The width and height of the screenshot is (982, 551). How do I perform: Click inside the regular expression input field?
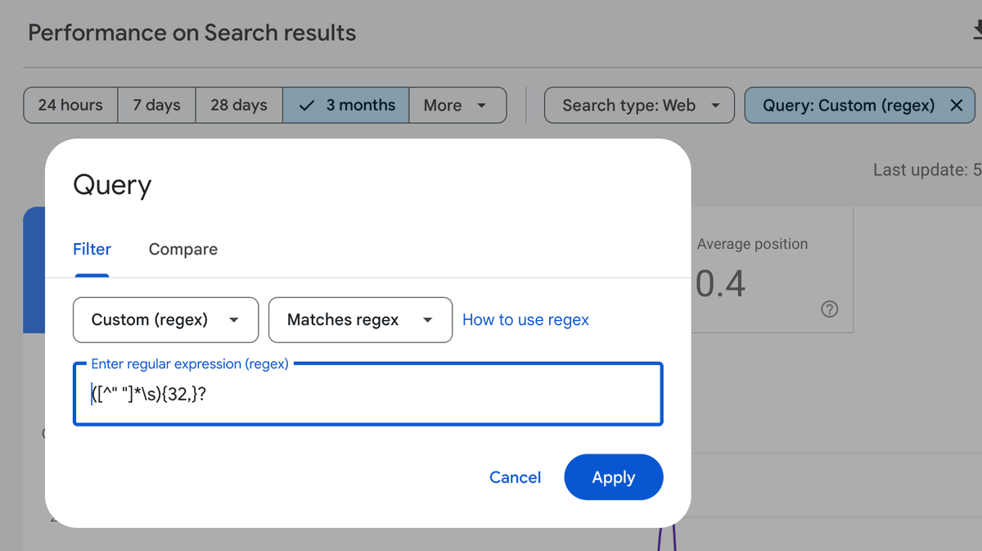click(x=368, y=395)
